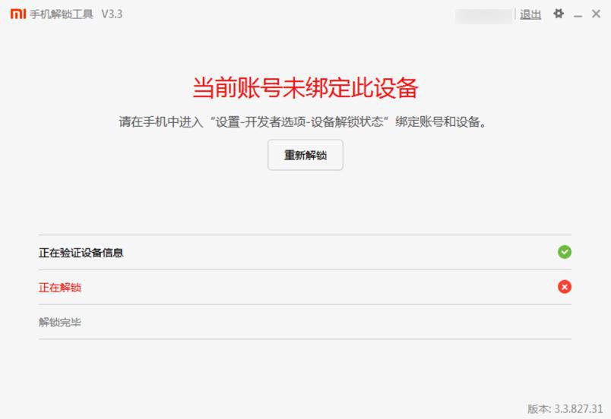Click the 版本: 3.3.827.31 version label
This screenshot has width=611, height=419.
click(x=565, y=408)
